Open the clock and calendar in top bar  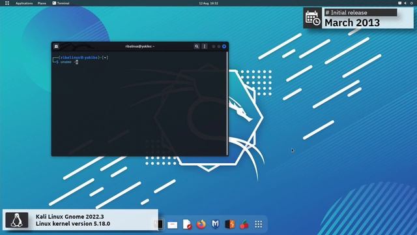click(208, 3)
